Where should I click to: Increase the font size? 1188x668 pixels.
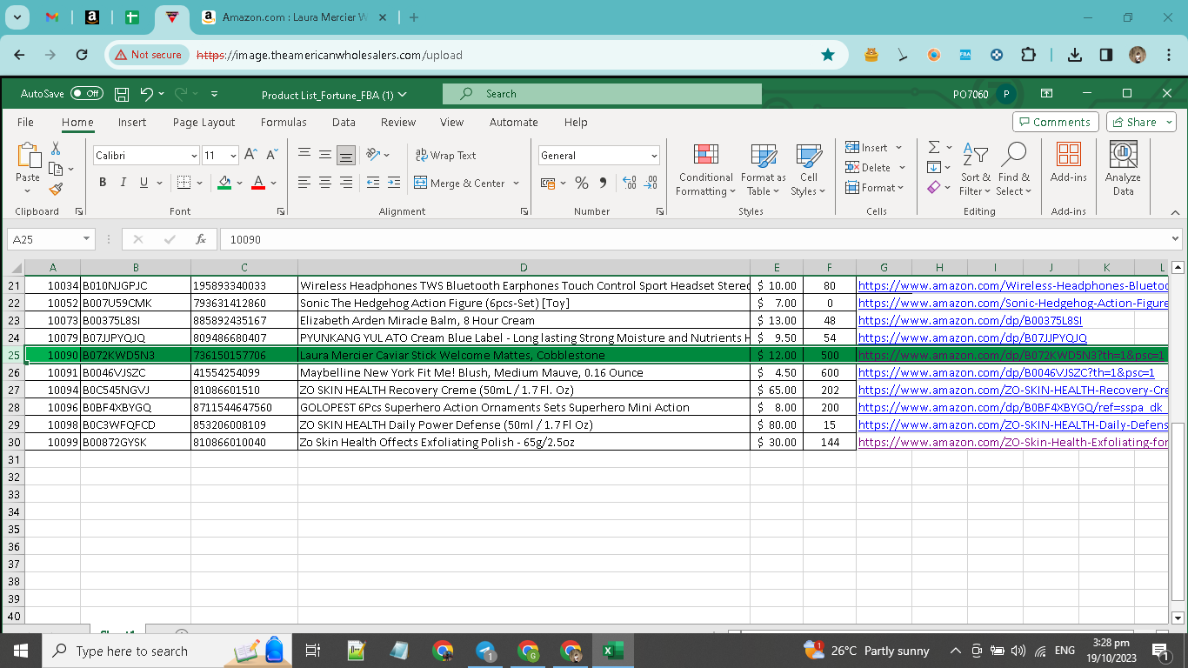(x=250, y=155)
